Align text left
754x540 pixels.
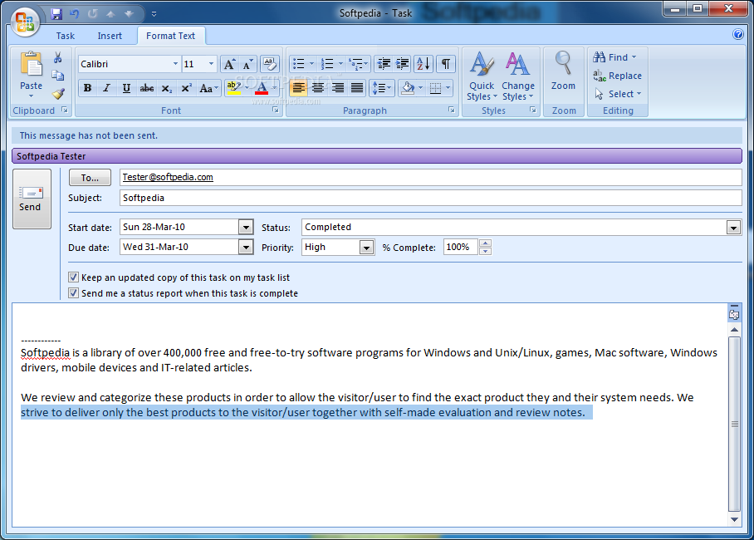[x=299, y=88]
